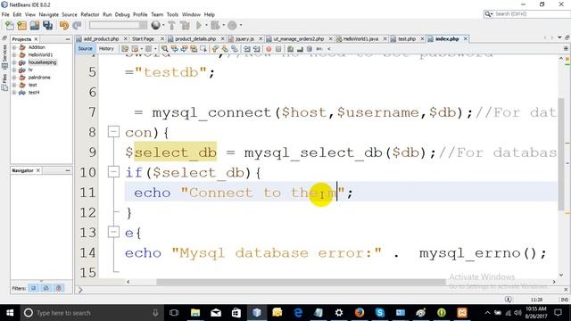
Task: Click the editor Find Selection magnifier icon
Action: [164, 49]
